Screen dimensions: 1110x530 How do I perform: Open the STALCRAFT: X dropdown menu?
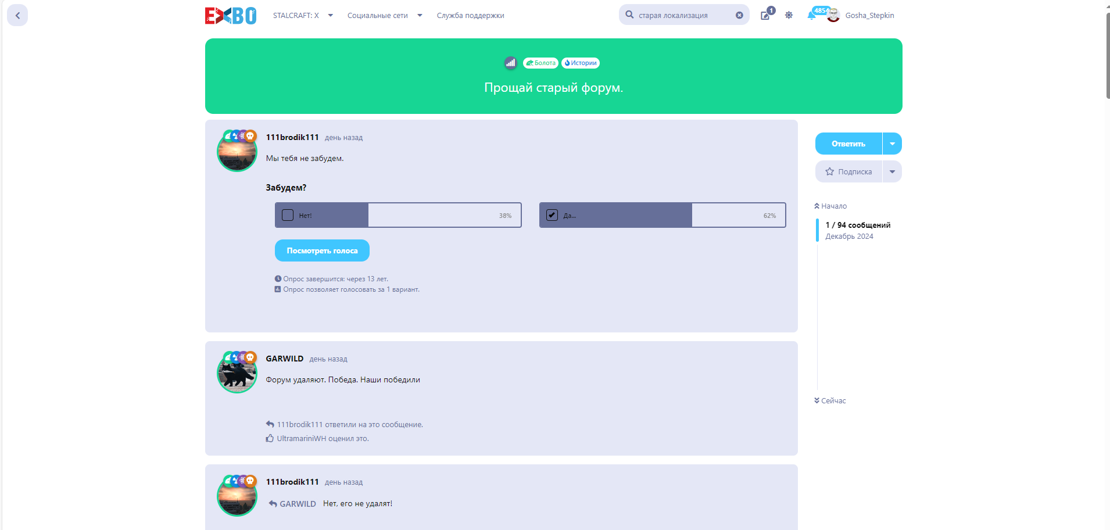[x=303, y=16]
